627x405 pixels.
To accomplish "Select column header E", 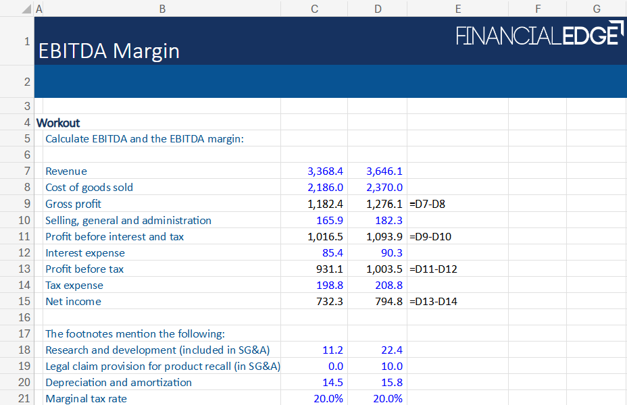I will [x=457, y=9].
